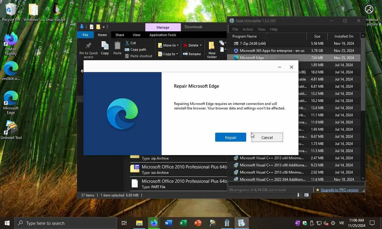Sort by Size column header
Screen dimensions: 382x229
317,36
